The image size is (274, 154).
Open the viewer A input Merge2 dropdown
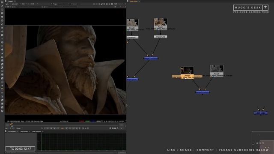click(56, 4)
